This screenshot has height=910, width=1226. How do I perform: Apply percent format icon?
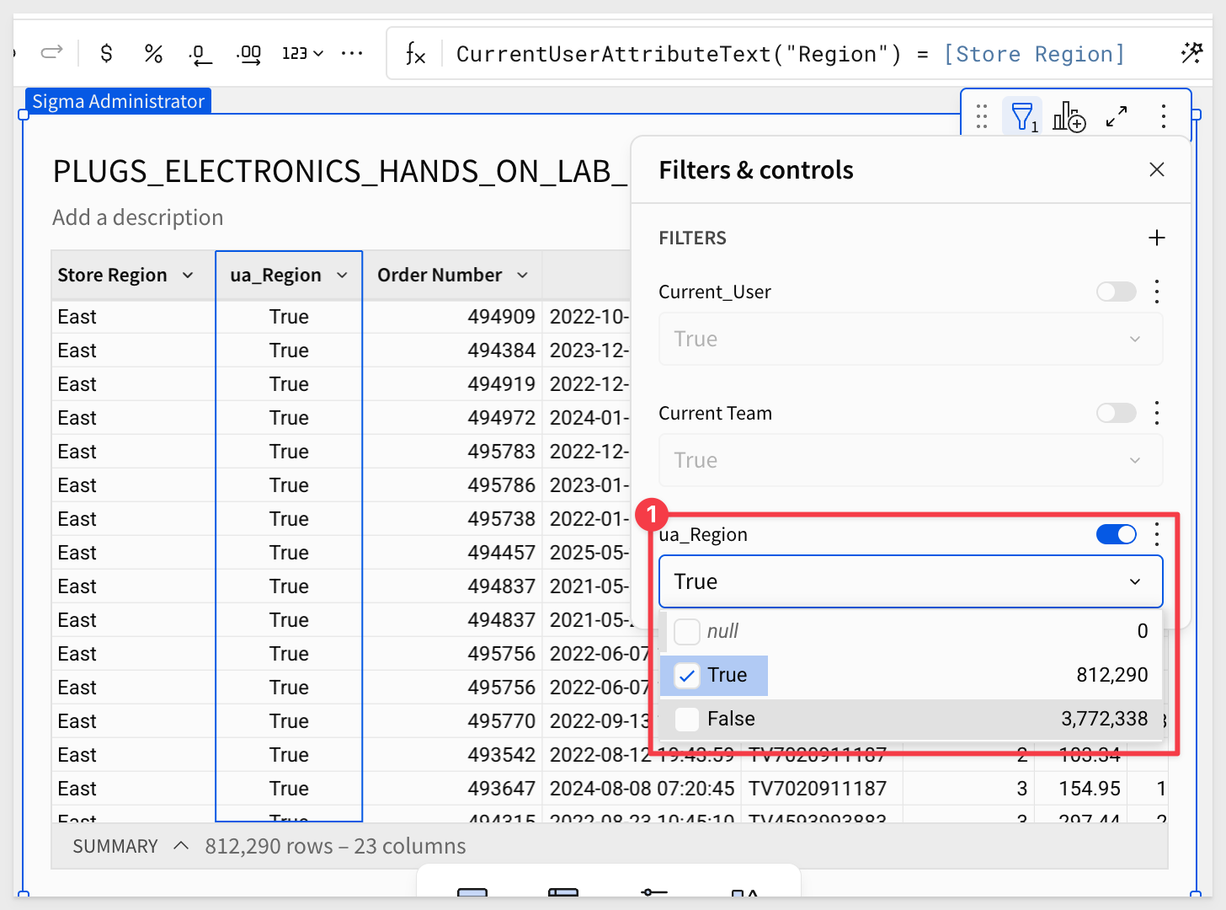coord(153,54)
